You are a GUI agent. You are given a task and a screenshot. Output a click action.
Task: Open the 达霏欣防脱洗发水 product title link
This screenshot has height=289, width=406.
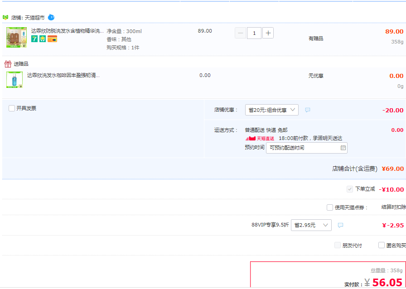coord(68,31)
